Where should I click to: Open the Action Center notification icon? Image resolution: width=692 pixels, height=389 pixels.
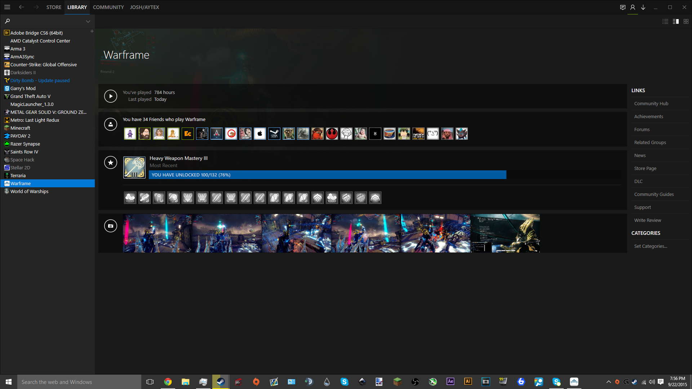661,382
